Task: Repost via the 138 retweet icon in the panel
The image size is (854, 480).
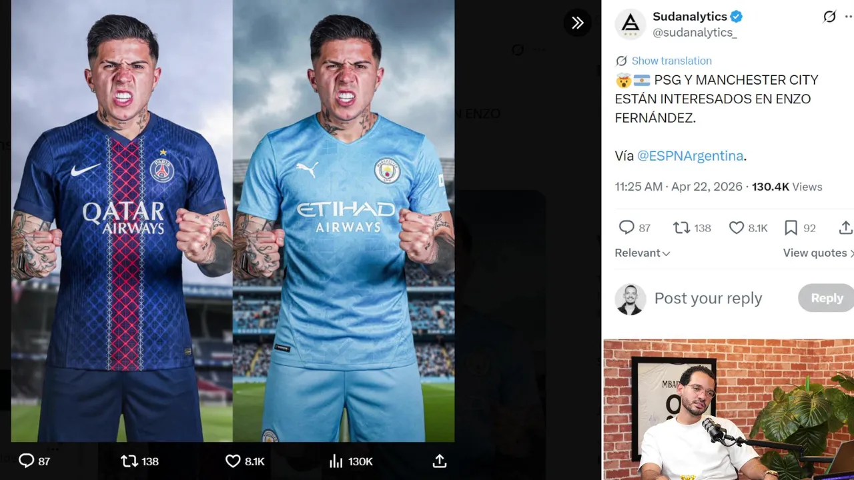Action: pyautogui.click(x=681, y=228)
